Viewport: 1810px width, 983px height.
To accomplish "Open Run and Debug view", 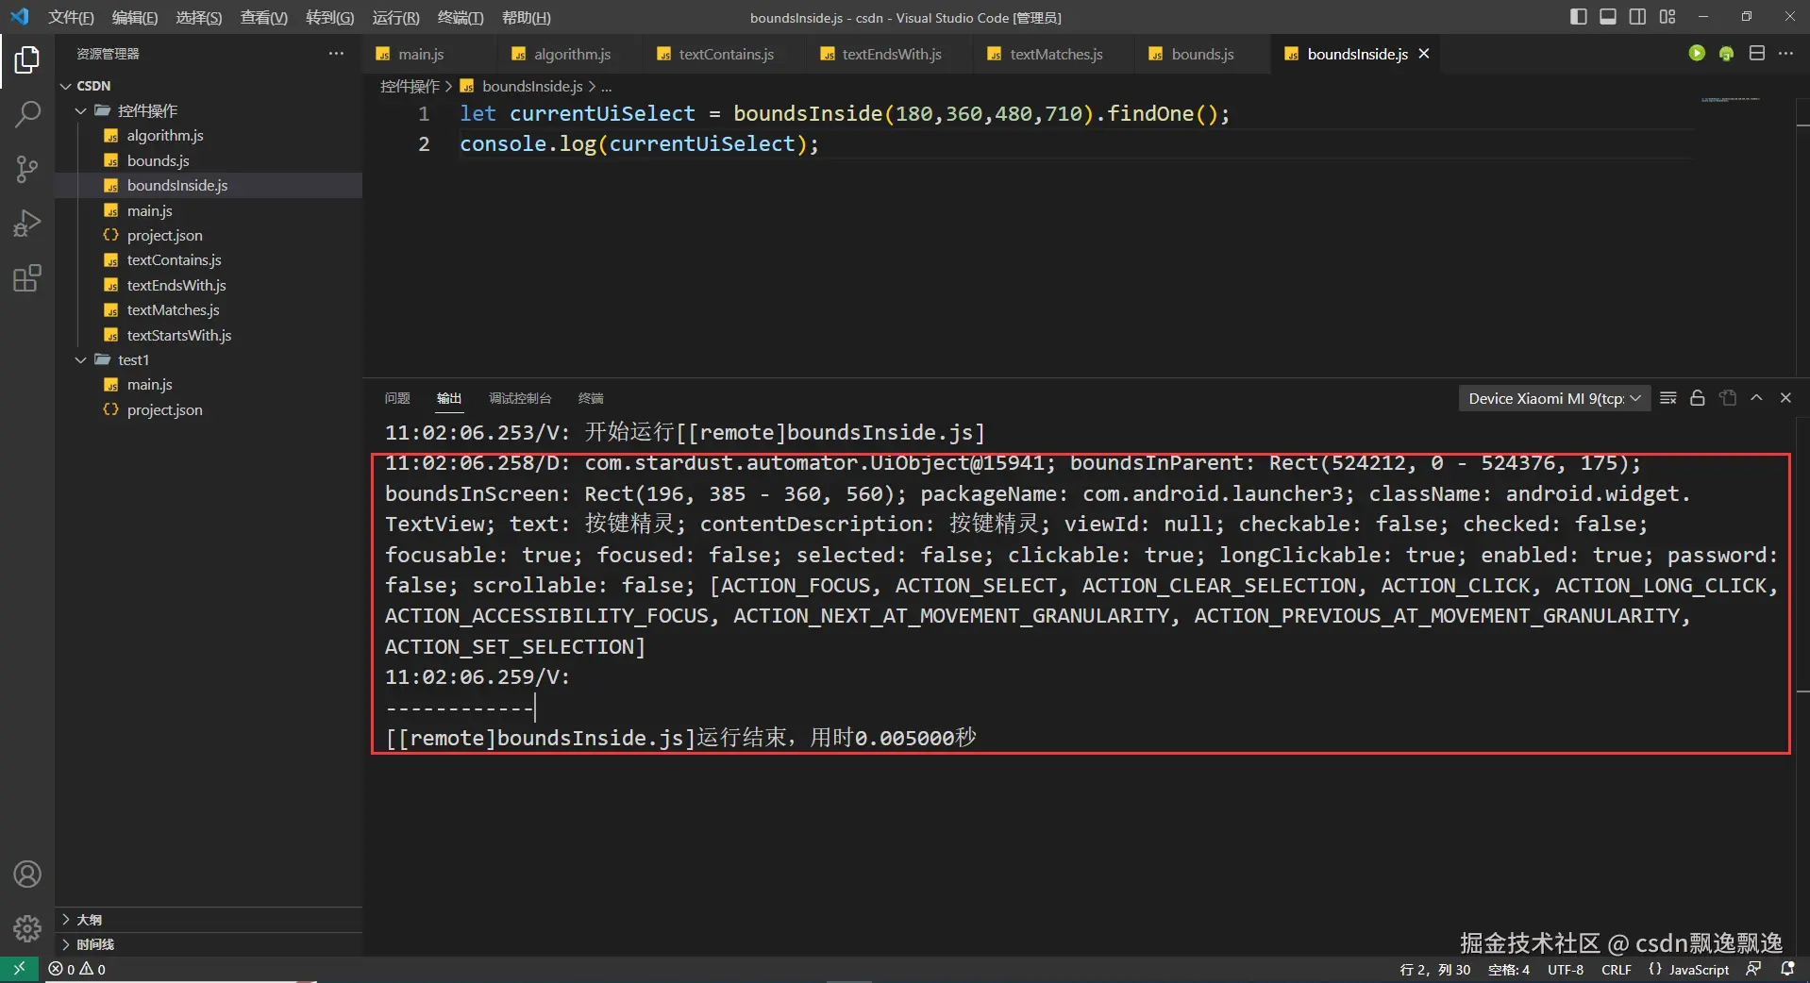I will [27, 224].
